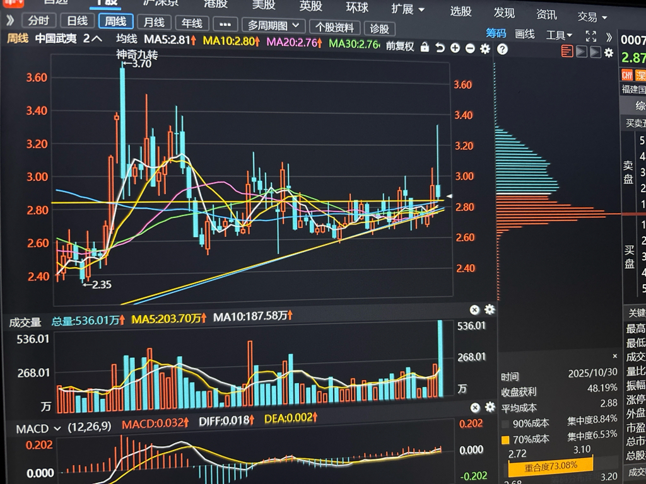This screenshot has width=646, height=484.
Task: Toggle fullscreen with the expand arrows icon
Action: click(590, 36)
